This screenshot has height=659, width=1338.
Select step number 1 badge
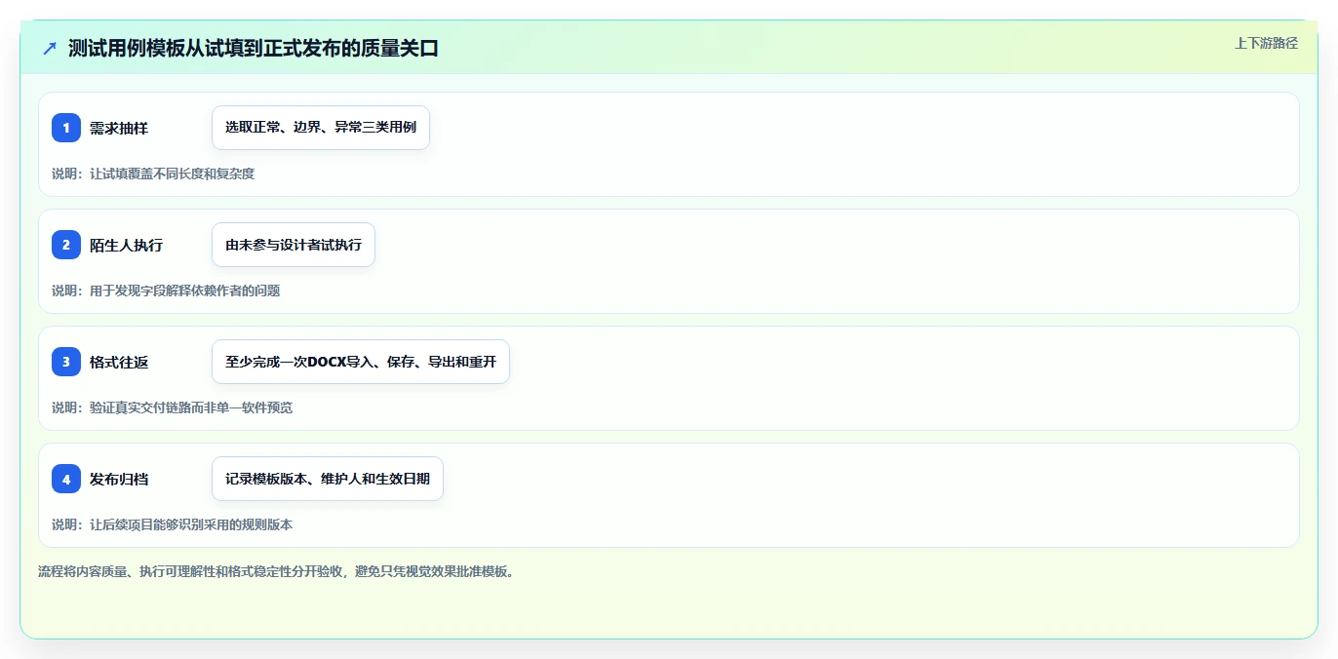(66, 128)
